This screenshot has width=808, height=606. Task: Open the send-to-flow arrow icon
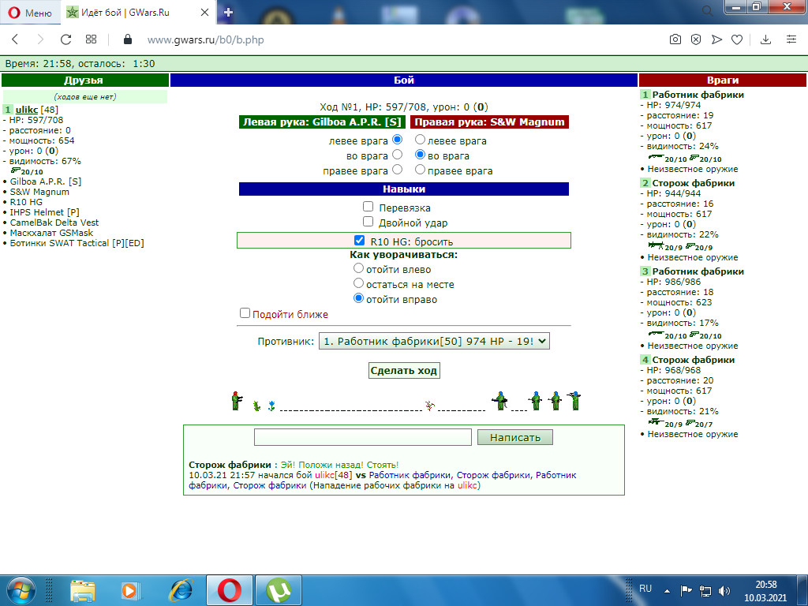716,39
